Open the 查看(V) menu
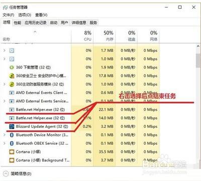Image resolution: width=201 pixels, height=181 pixels. [x=41, y=15]
